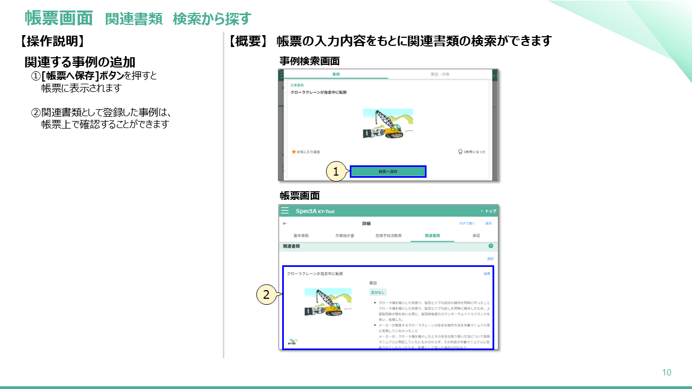Open the SpectA hamburger menu
The width and height of the screenshot is (692, 389).
pos(285,211)
